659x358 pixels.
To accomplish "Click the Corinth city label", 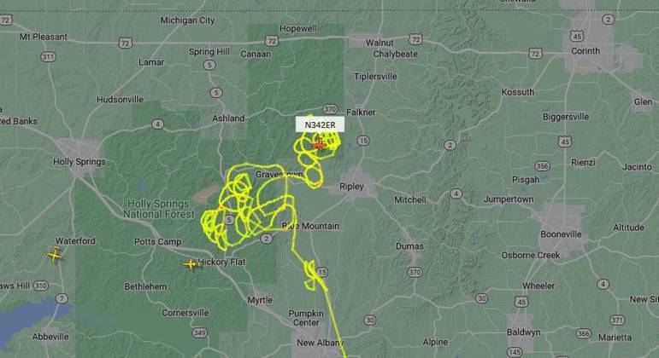I will (x=585, y=51).
